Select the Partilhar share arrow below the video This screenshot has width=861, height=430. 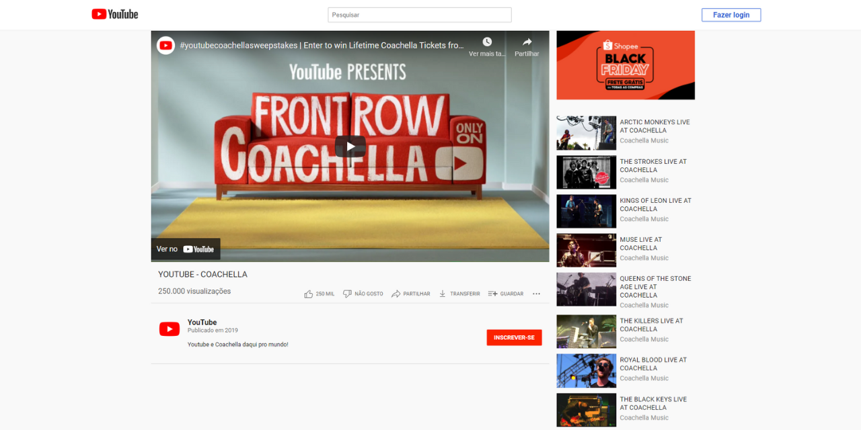point(396,294)
